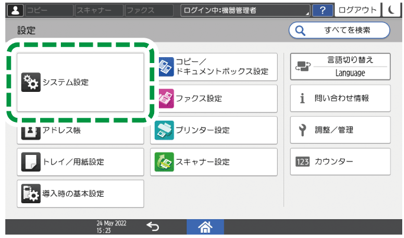Click the initial setup device-gear icon
The height and width of the screenshot is (238, 404).
31,194
